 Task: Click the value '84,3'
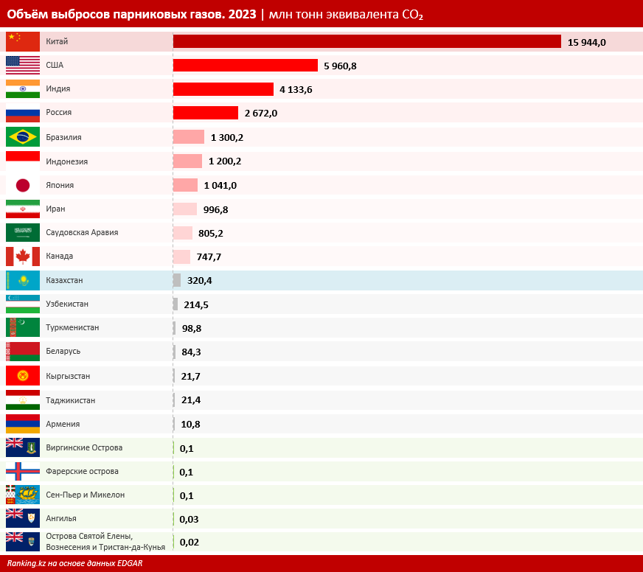pyautogui.click(x=191, y=352)
